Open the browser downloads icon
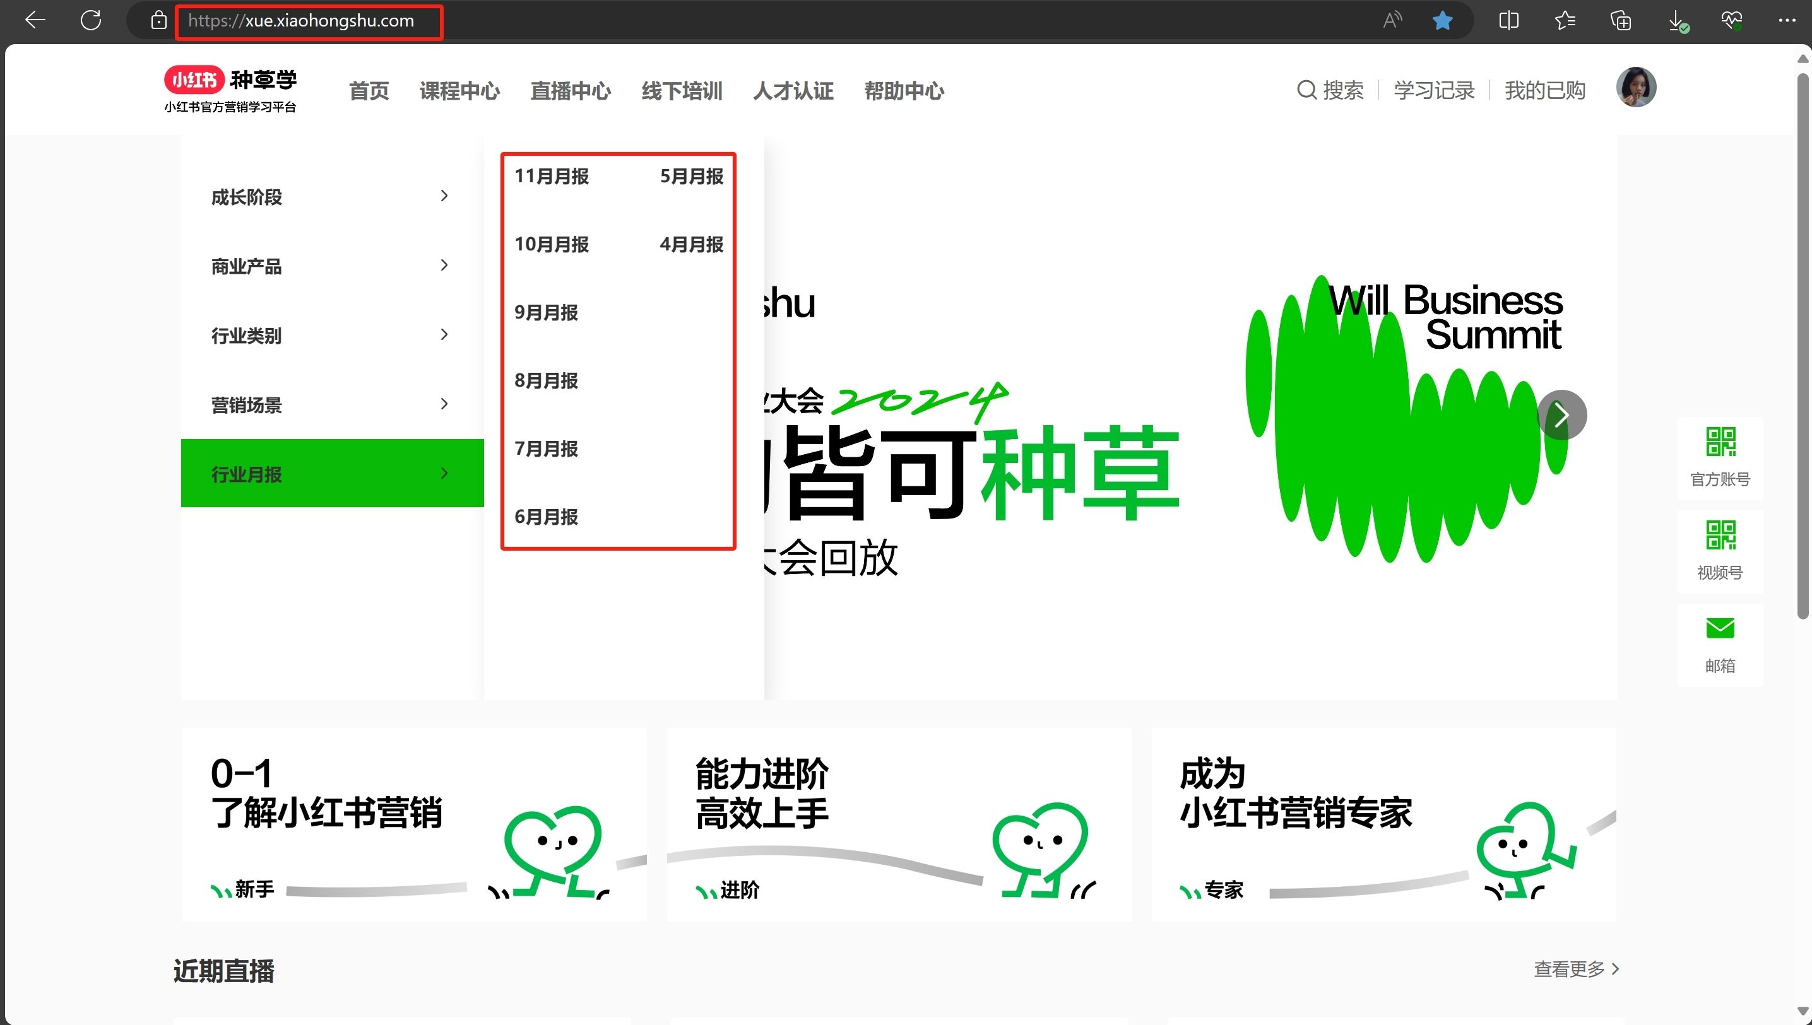Screen dimensions: 1812x1025 pyautogui.click(x=1677, y=20)
